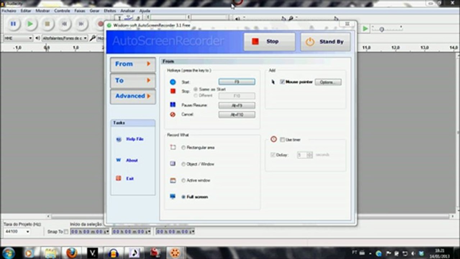Viewport: 460px width, 259px height.
Task: Click Skip to Start in Audacity
Action: [x=64, y=24]
